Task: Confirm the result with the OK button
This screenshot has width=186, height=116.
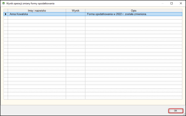Action: (176, 111)
